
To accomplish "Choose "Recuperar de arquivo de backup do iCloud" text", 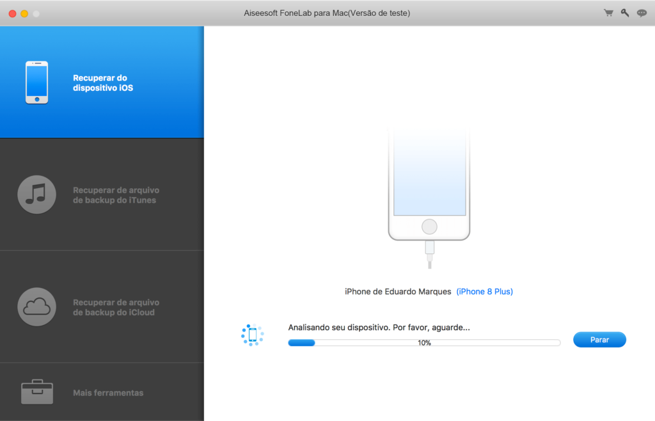I will click(116, 307).
